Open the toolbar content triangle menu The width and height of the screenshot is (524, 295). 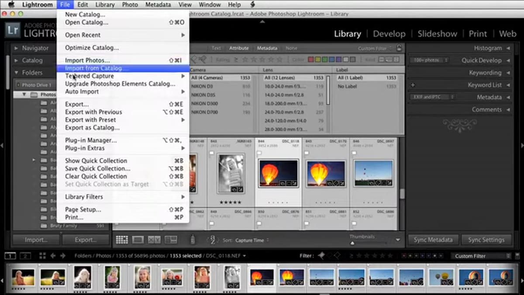pyautogui.click(x=398, y=240)
